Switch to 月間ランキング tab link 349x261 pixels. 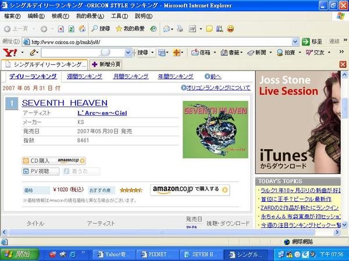click(131, 77)
